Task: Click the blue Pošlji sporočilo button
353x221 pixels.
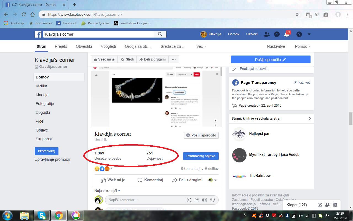Action: click(x=271, y=59)
